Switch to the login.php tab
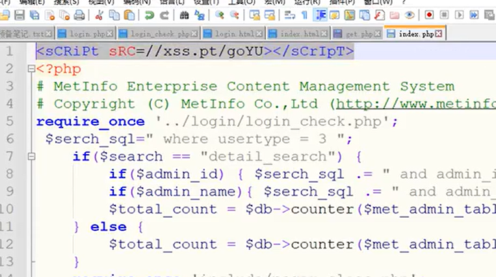The image size is (496, 277). click(x=85, y=34)
